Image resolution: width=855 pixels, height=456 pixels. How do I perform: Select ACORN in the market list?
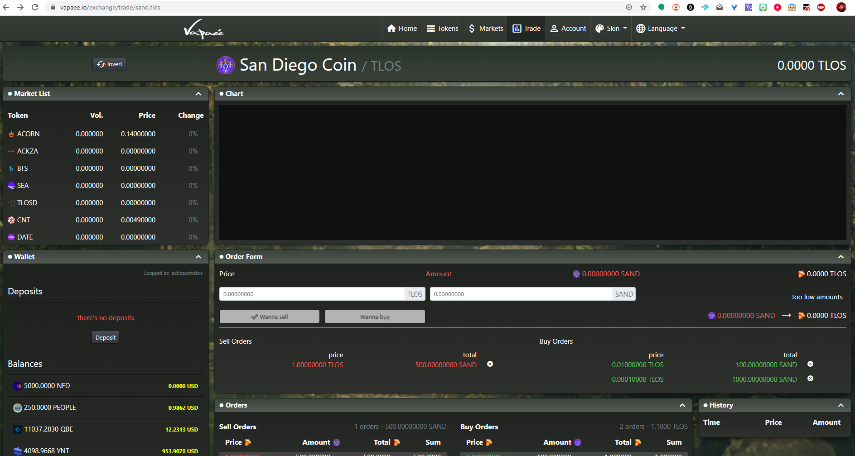[x=106, y=134]
